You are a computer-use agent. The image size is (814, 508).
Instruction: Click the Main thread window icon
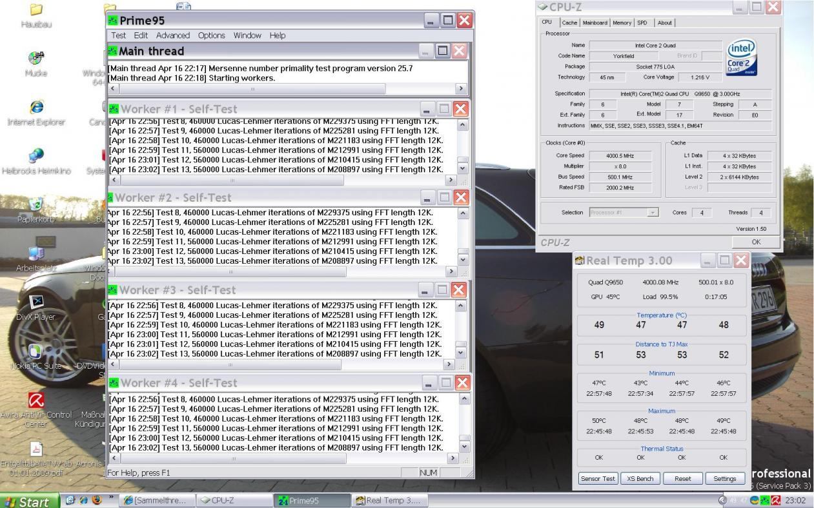(113, 51)
